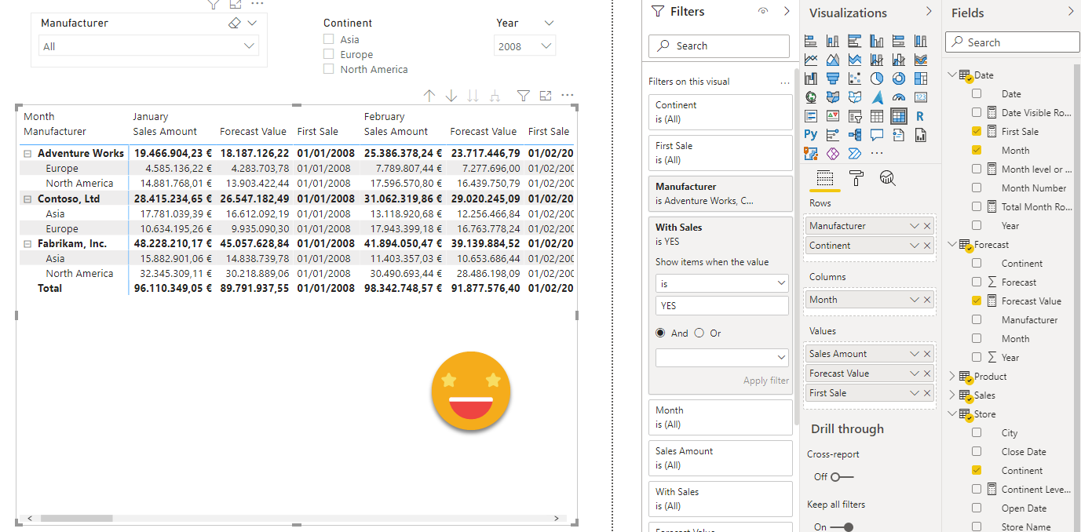Screen dimensions: 1081x532
Task: Remove Sales Amount from Values well
Action: coord(927,354)
